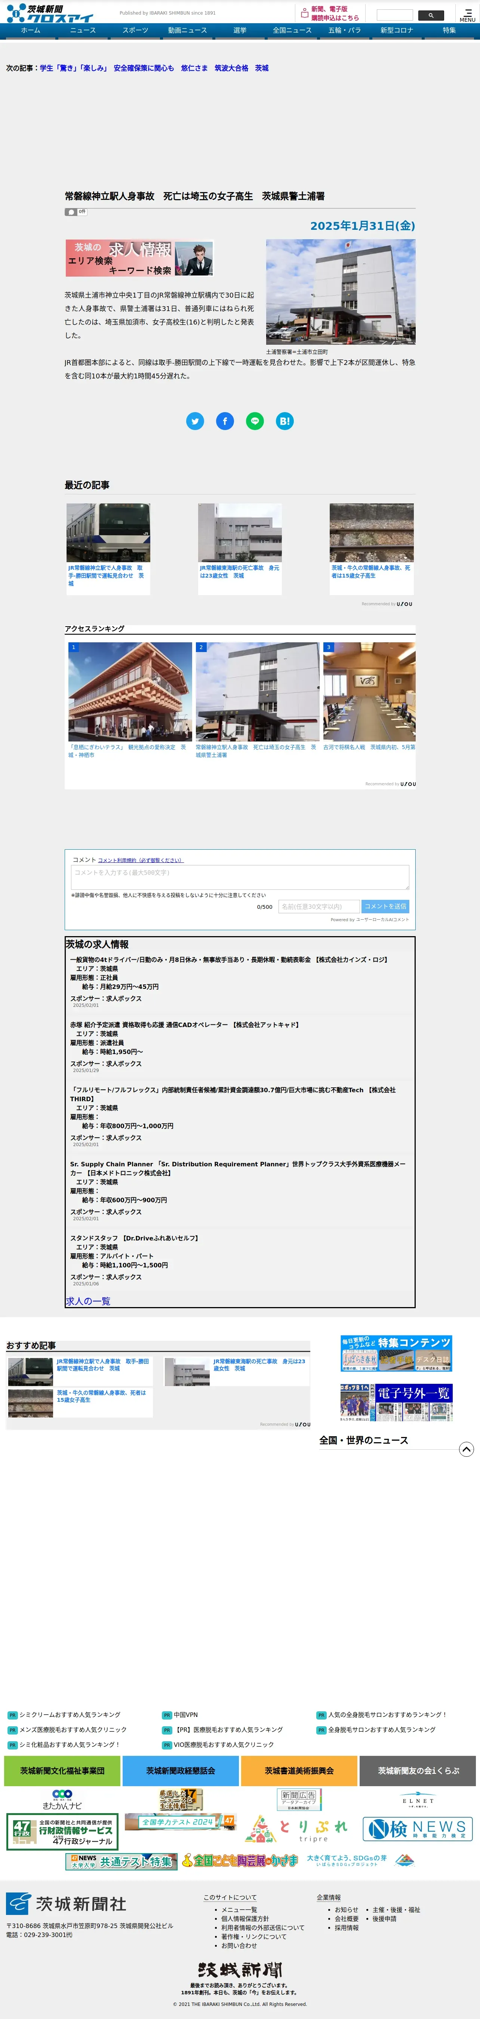The width and height of the screenshot is (480, 2019).
Task: Open ranking item 3 shogi hall photo
Action: [x=370, y=692]
